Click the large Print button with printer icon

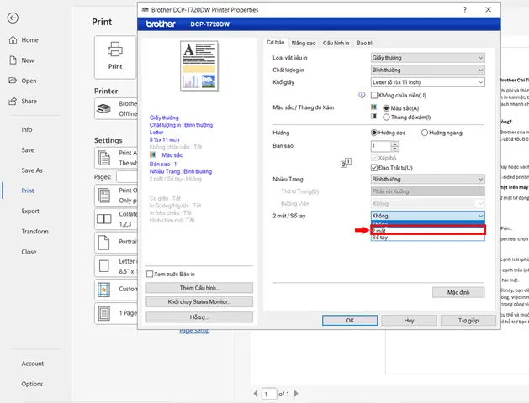tap(115, 57)
